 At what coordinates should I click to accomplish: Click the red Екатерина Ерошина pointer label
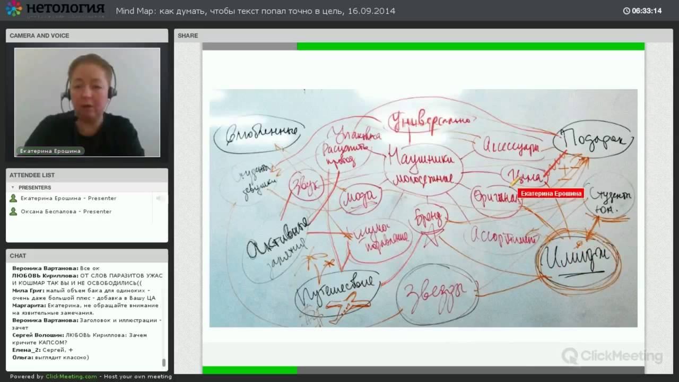[x=550, y=194]
